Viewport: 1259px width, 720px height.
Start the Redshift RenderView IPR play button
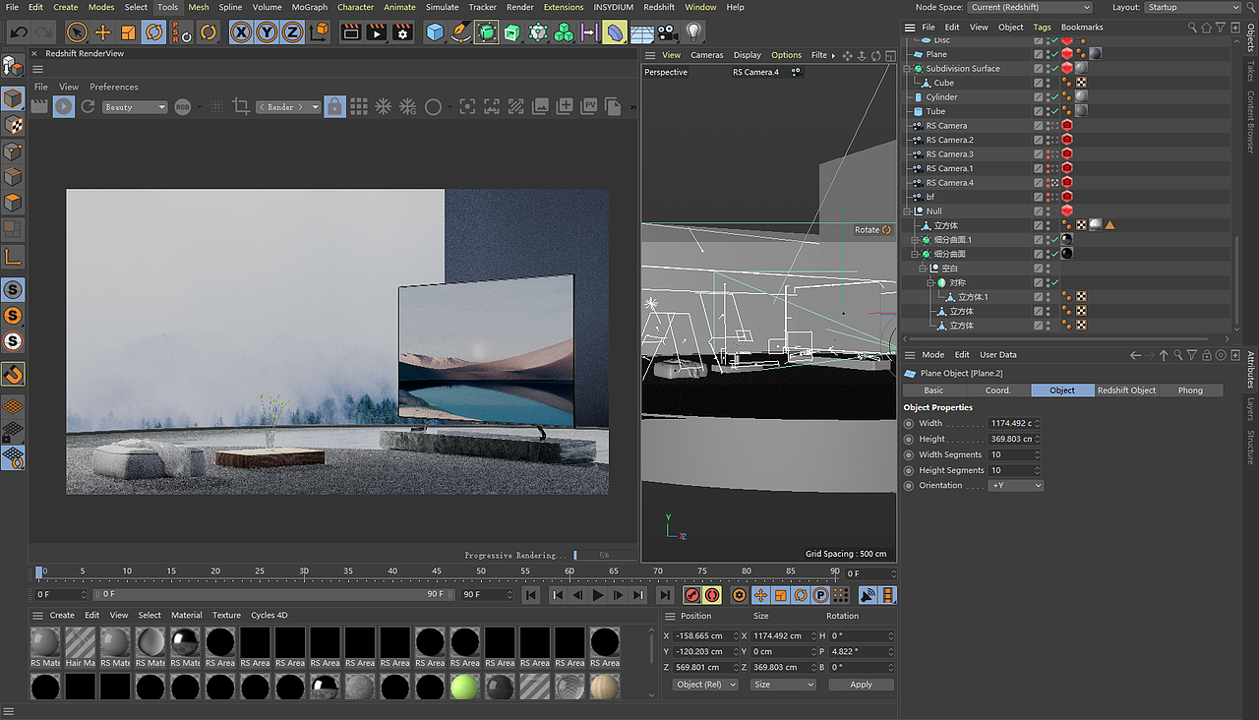(64, 106)
